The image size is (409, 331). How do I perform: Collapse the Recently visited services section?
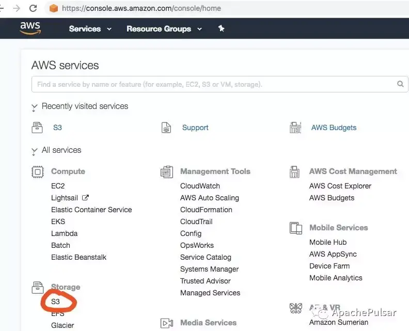pyautogui.click(x=35, y=107)
